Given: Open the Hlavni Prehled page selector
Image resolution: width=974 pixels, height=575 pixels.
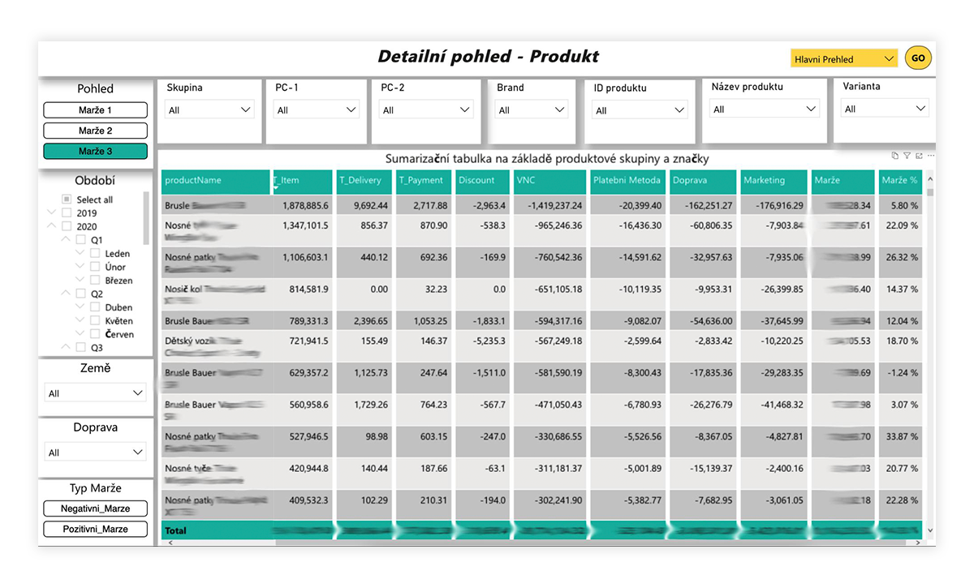Looking at the screenshot, I should click(x=844, y=59).
